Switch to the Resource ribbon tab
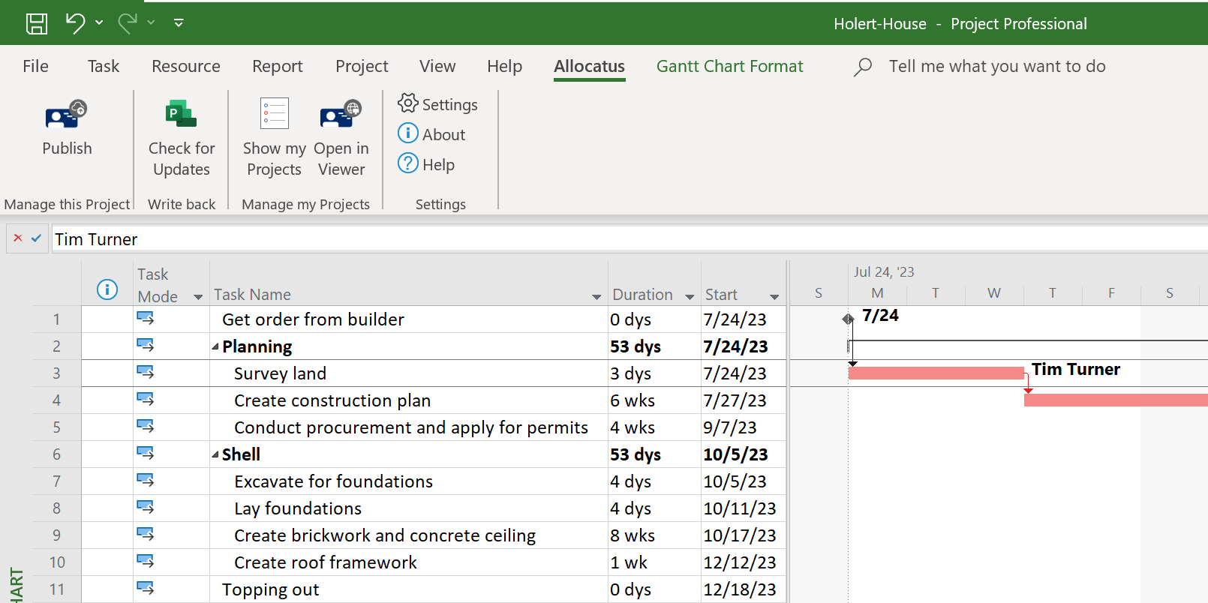1208x603 pixels. click(186, 66)
